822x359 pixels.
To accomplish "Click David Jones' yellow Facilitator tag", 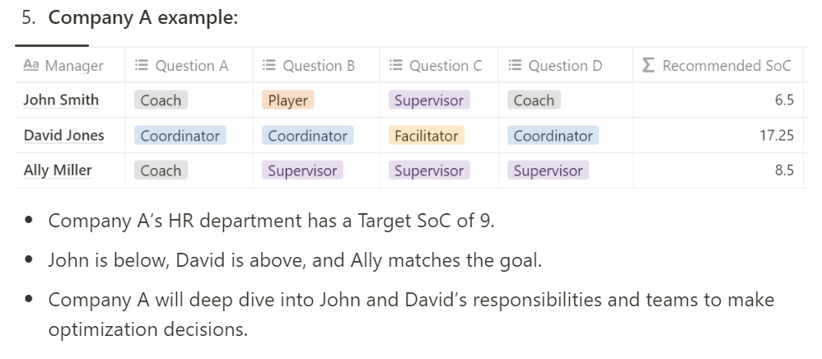I will coord(426,136).
